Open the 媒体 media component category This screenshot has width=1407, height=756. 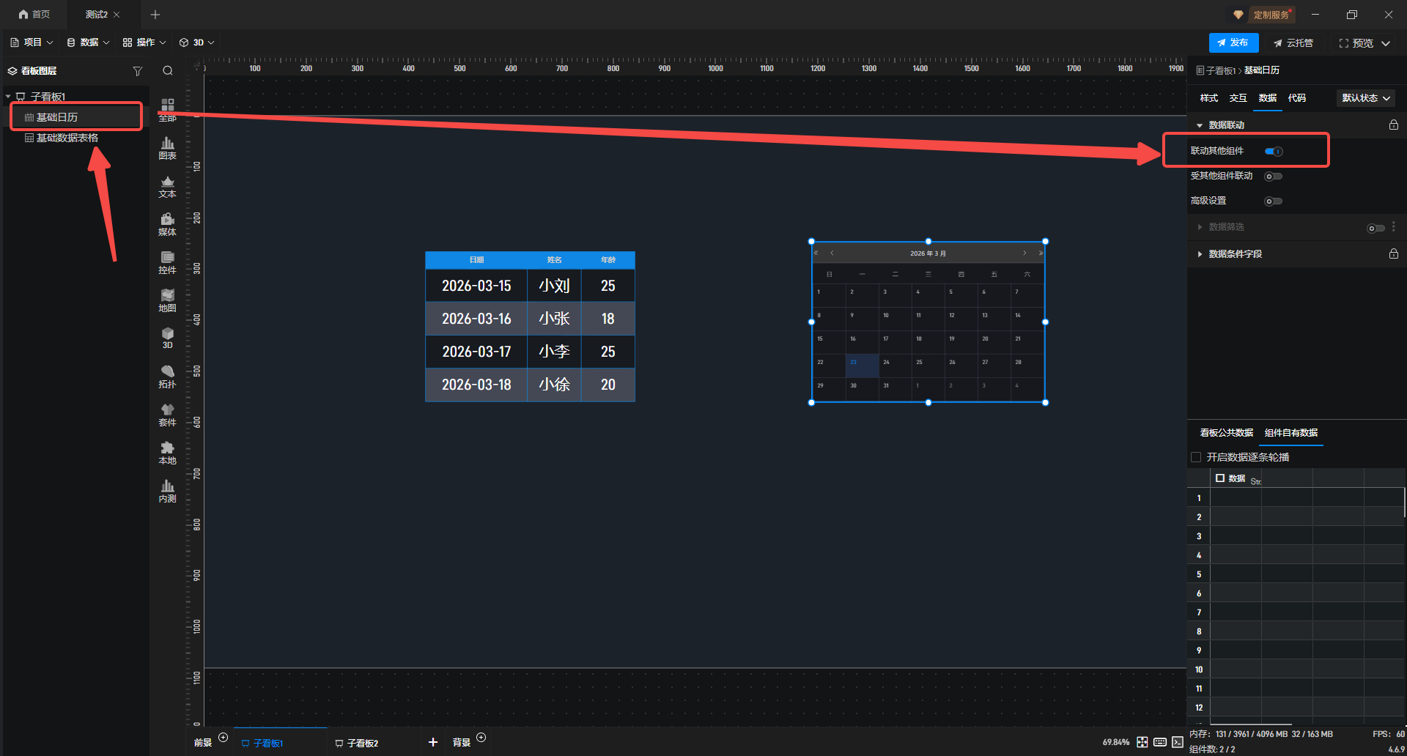(167, 224)
